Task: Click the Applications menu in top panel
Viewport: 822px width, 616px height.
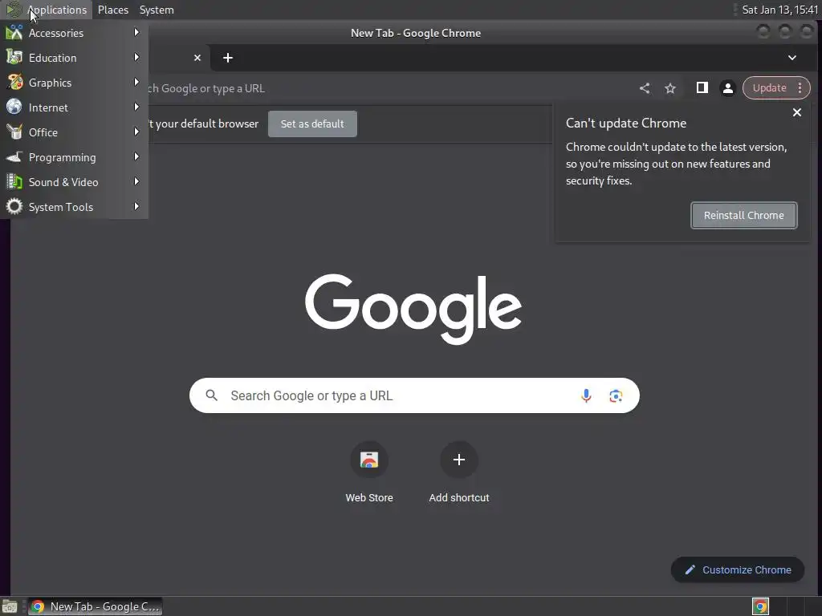Action: tap(57, 10)
